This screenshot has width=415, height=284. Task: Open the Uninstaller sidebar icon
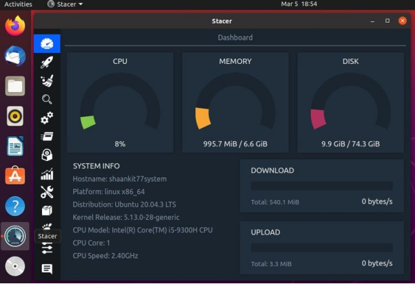click(x=47, y=155)
